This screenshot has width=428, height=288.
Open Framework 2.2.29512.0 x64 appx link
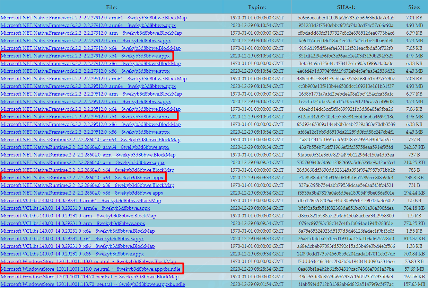(x=85, y=117)
